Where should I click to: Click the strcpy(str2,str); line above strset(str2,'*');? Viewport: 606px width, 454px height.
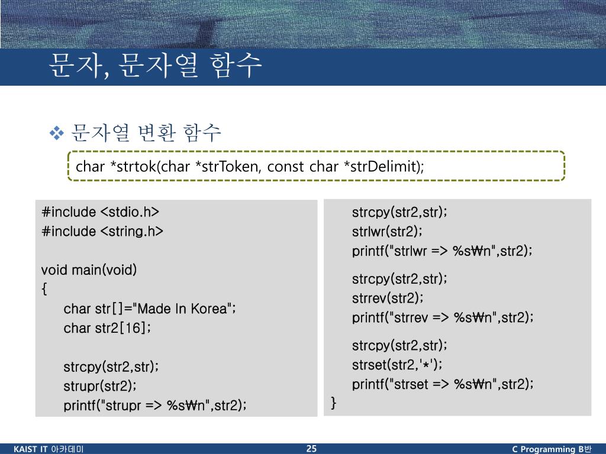pos(399,345)
